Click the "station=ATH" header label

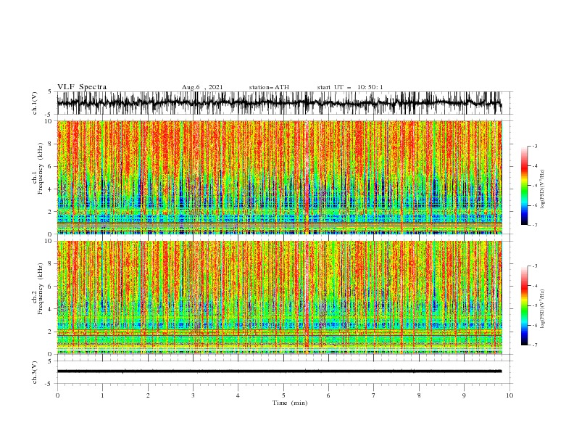(x=269, y=87)
